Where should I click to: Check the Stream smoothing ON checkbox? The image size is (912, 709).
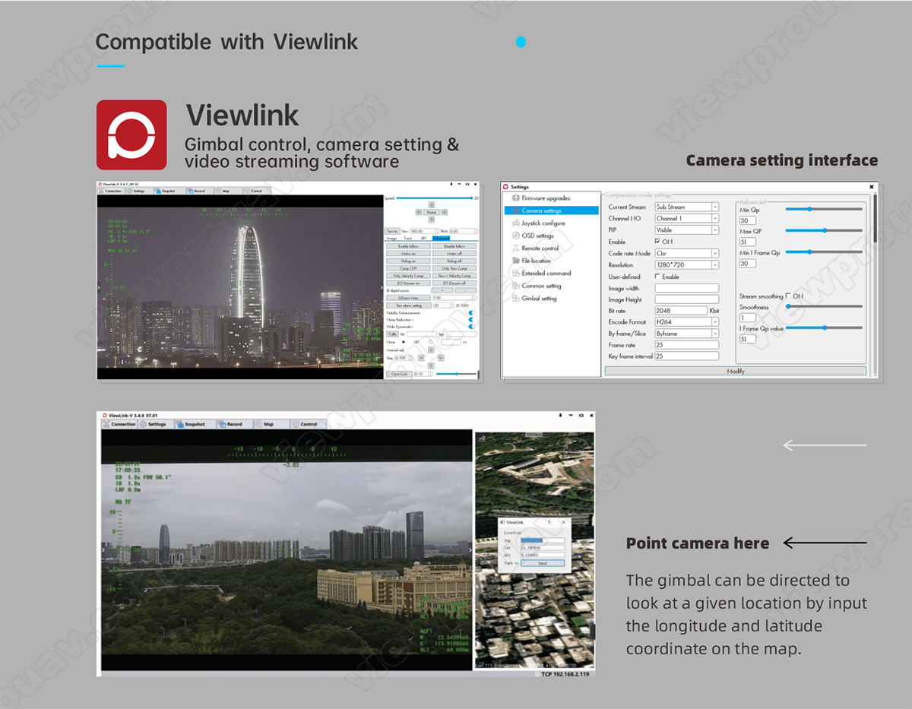click(788, 296)
